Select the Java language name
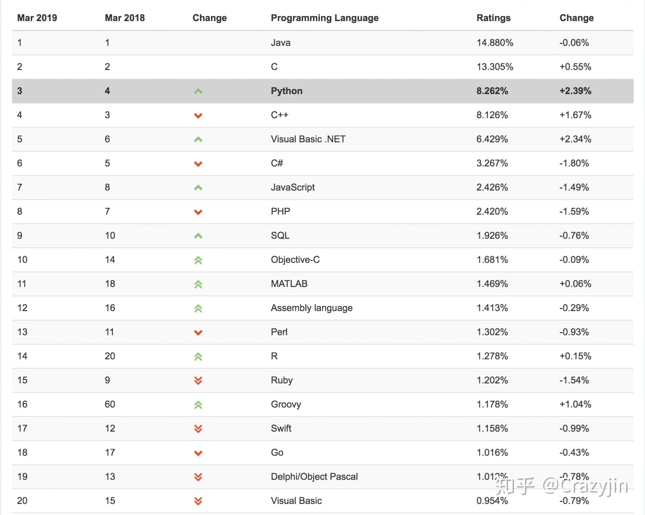The height and width of the screenshot is (515, 645). click(x=281, y=43)
